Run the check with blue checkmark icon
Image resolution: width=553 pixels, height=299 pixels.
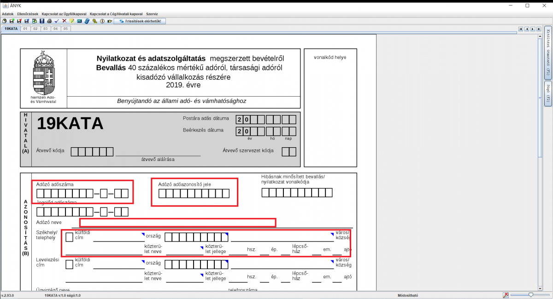57,21
